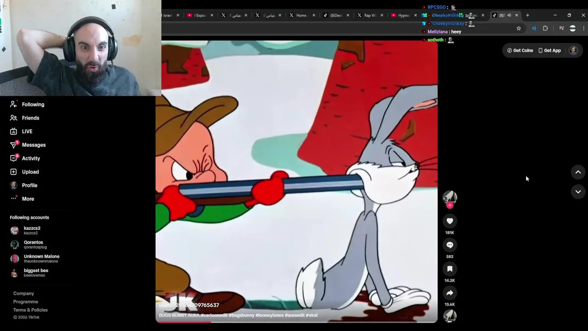This screenshot has width=588, height=331.
Task: Switch to the (6)Dext TikTok tab
Action: (x=332, y=15)
